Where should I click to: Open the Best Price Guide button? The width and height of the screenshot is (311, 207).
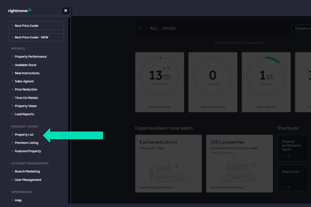[x=36, y=26]
